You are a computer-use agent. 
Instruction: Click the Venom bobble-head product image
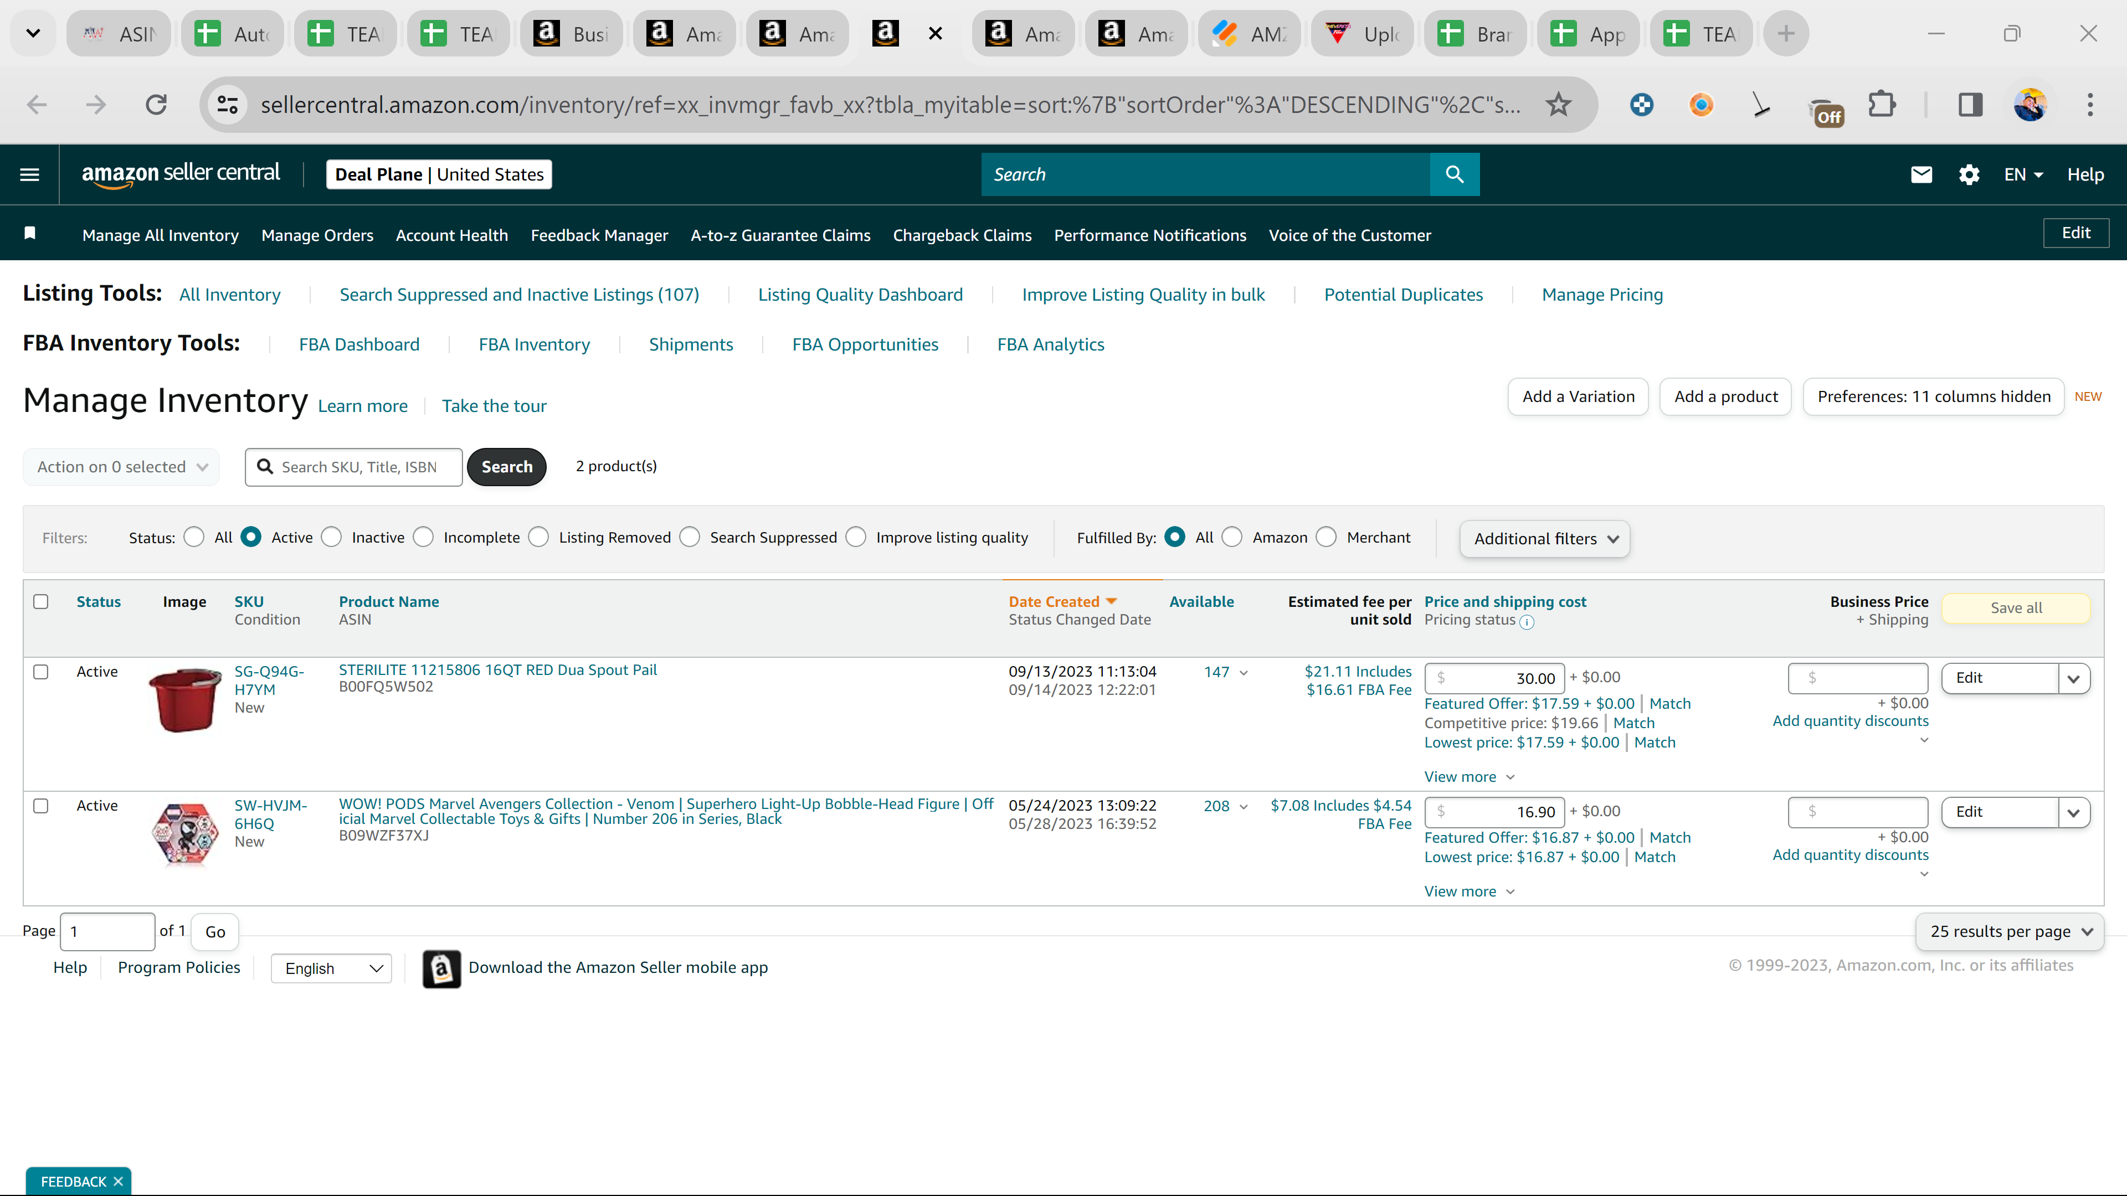click(185, 834)
